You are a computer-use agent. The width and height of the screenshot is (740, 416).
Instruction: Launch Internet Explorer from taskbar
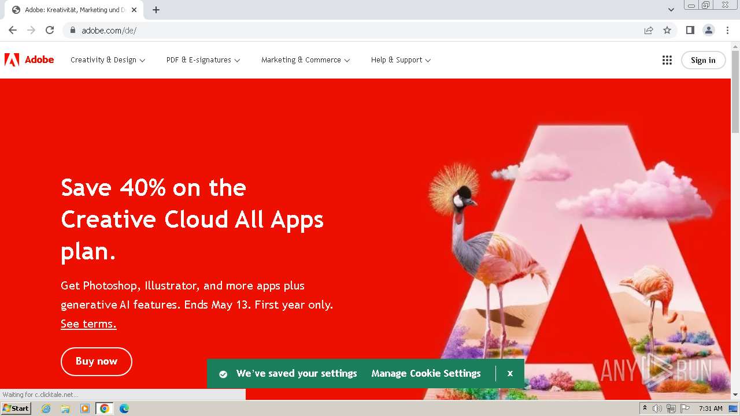coord(46,408)
